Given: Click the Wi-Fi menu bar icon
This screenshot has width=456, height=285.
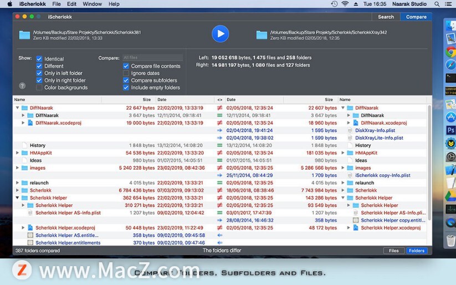Looking at the screenshot, I should point(345,4).
